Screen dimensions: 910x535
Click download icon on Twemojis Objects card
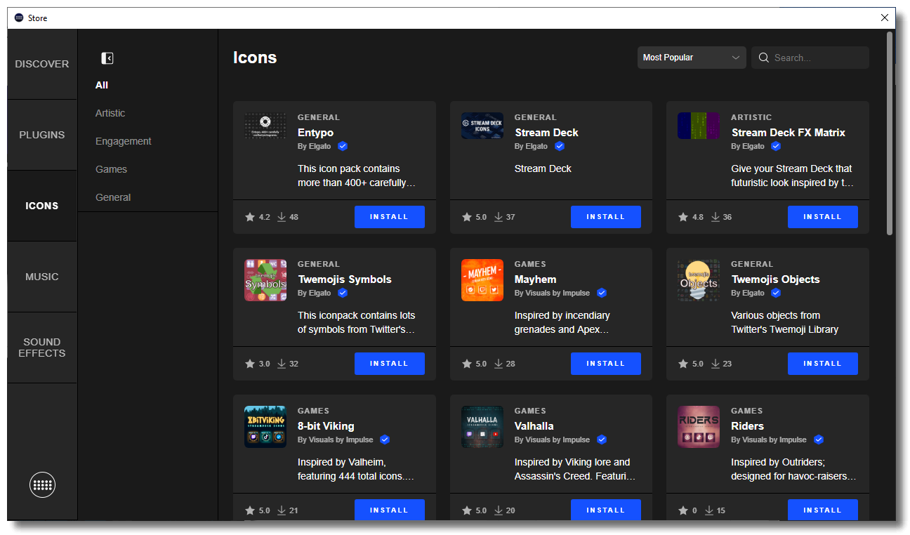click(715, 364)
